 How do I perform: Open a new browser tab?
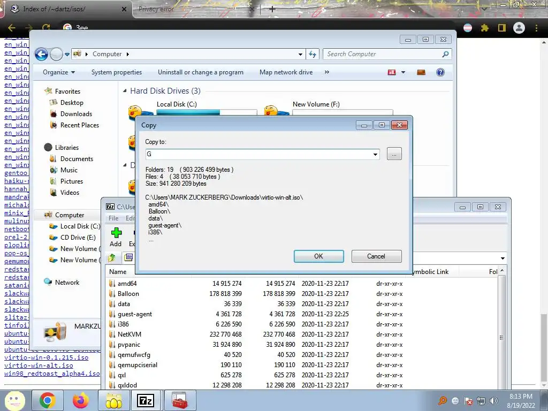click(x=272, y=9)
